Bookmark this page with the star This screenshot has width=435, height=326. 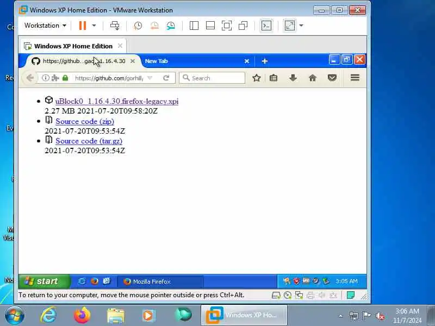pyautogui.click(x=257, y=78)
